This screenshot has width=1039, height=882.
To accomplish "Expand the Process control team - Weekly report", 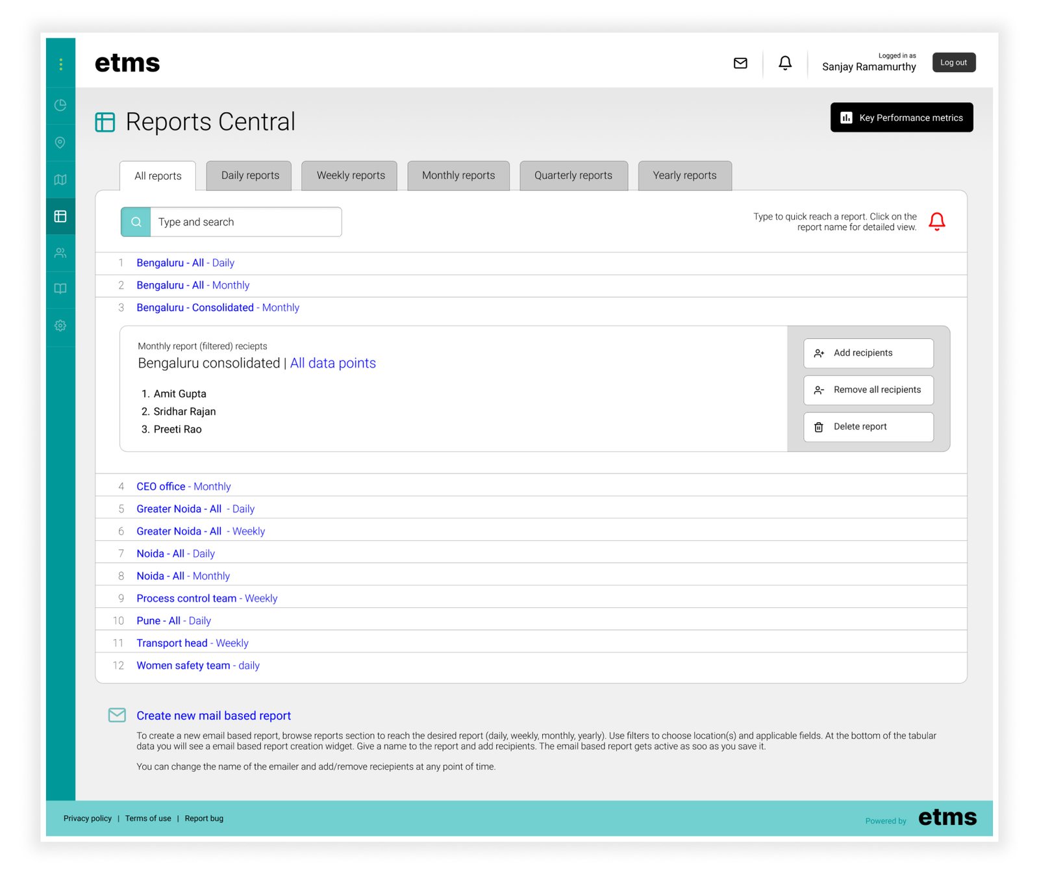I will point(207,598).
